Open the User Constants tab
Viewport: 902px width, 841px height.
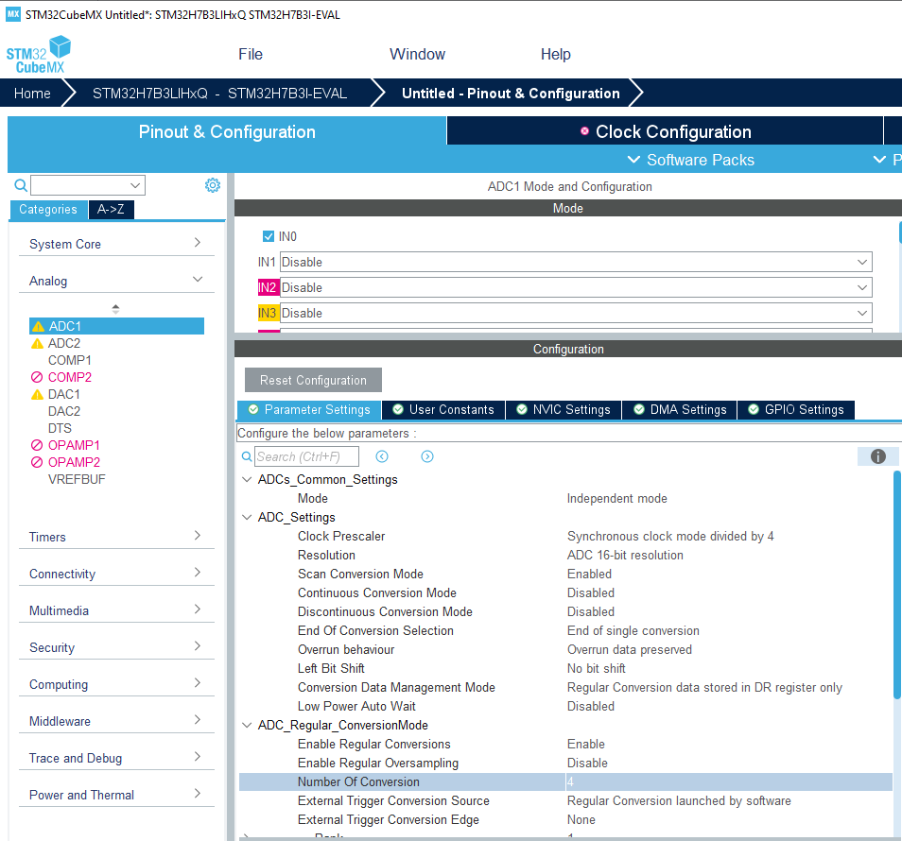point(443,410)
